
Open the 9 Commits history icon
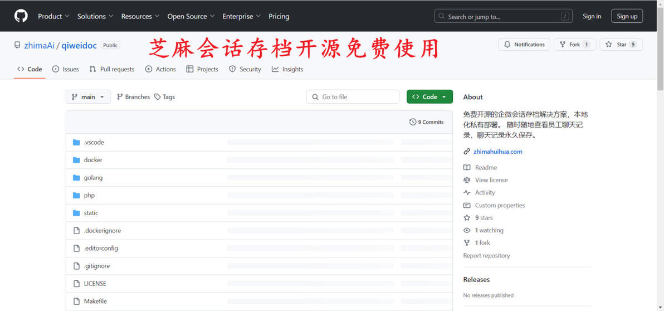(412, 122)
